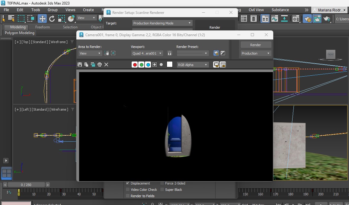The height and width of the screenshot is (205, 349).
Task: Open the Curve Editor from main toolbar
Action: [x=274, y=19]
